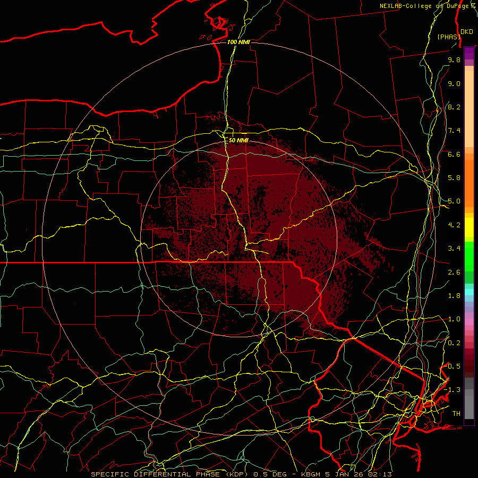Click the 1.8 legend value
Screen dimensions: 478x478
tap(454, 296)
